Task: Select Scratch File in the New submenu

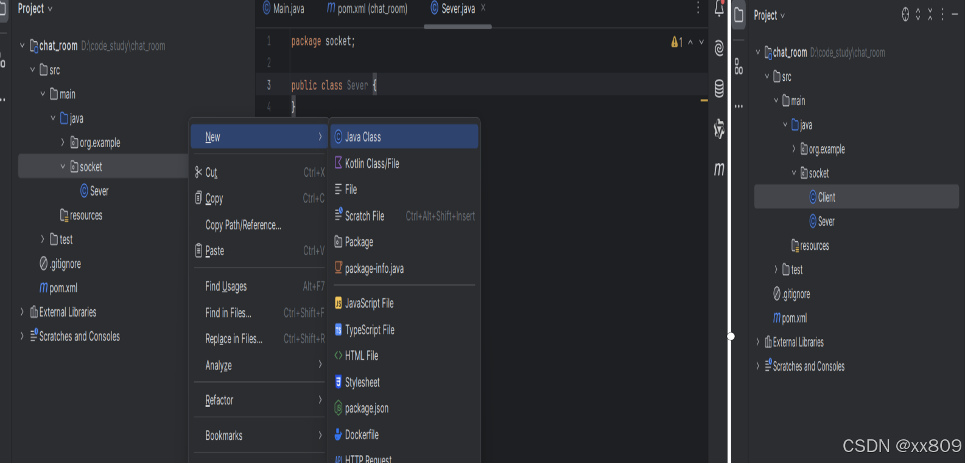Action: [404, 216]
